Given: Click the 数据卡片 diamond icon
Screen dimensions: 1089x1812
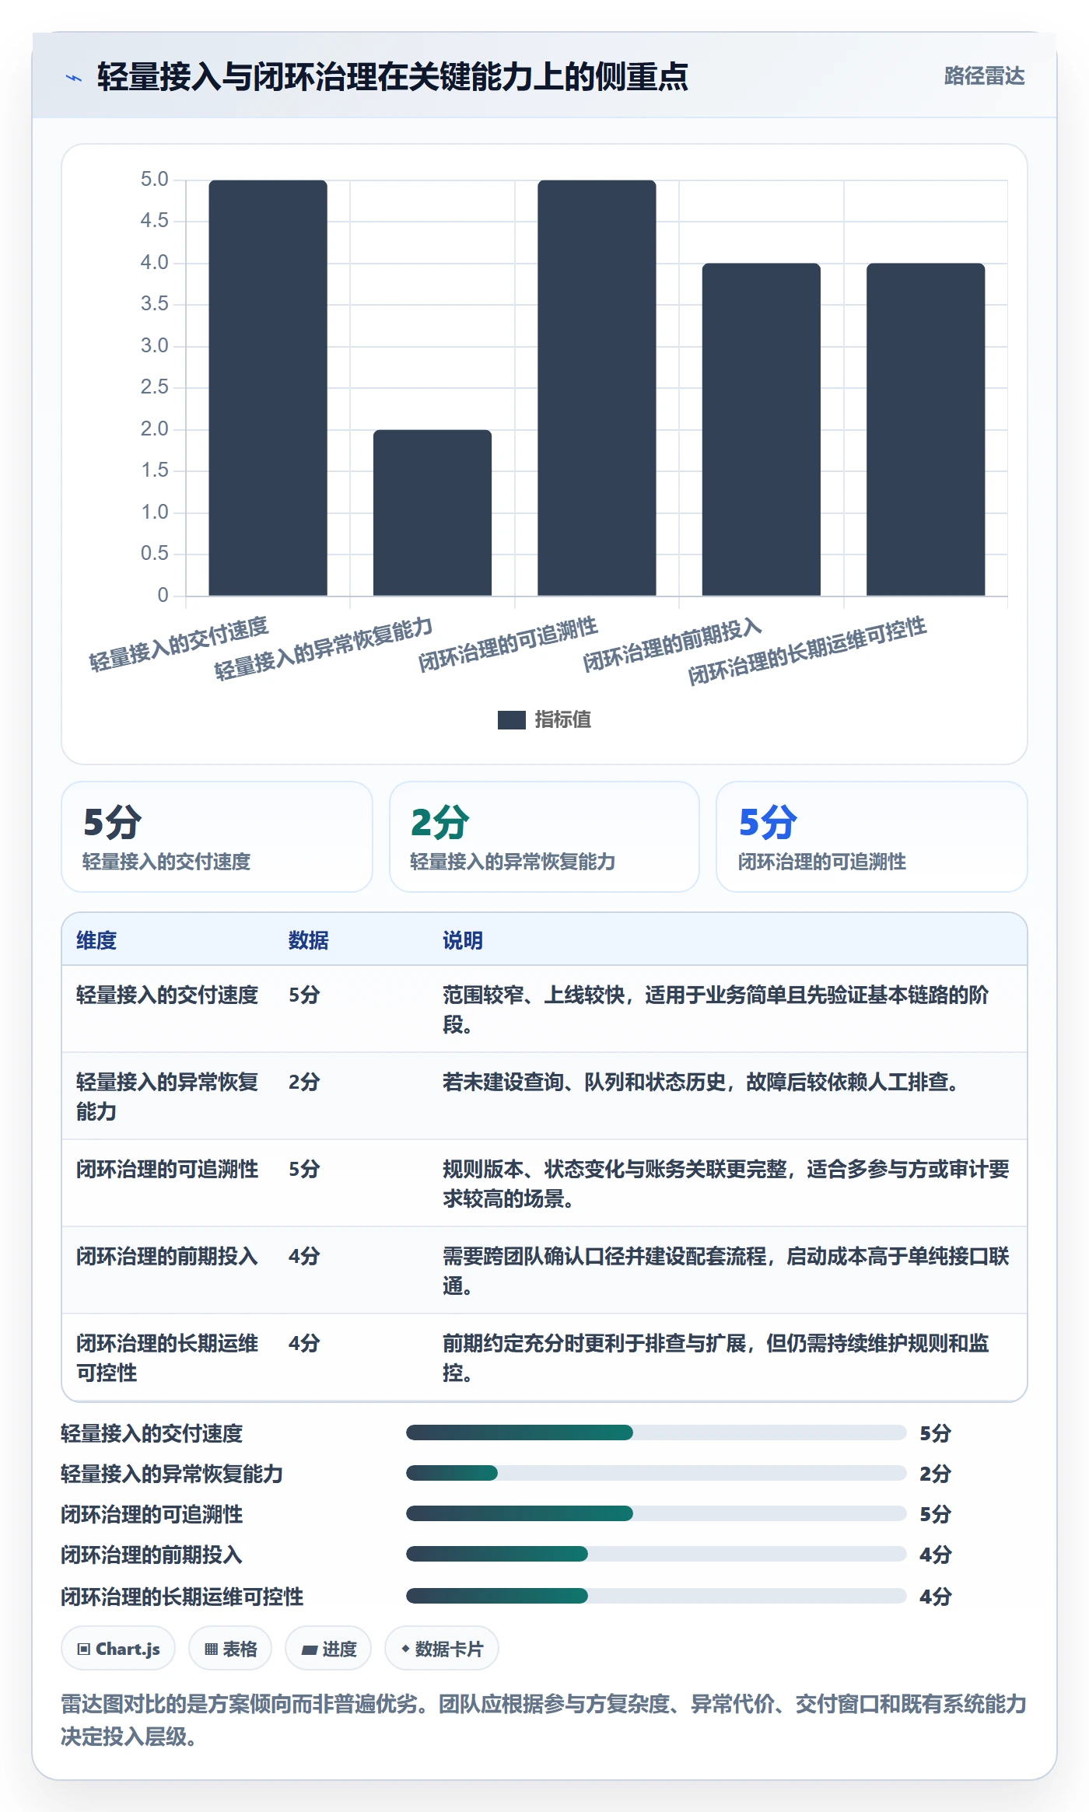Looking at the screenshot, I should click(x=405, y=1649).
